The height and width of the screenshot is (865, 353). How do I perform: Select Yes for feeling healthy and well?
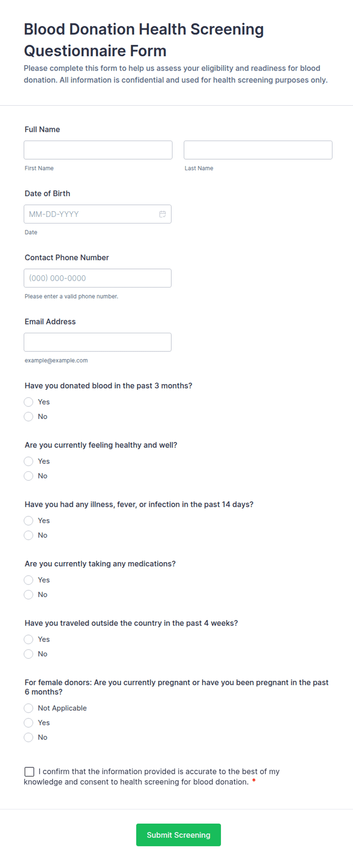tap(28, 461)
